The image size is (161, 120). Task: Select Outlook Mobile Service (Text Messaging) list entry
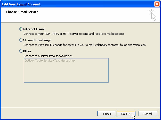[x=50, y=61]
